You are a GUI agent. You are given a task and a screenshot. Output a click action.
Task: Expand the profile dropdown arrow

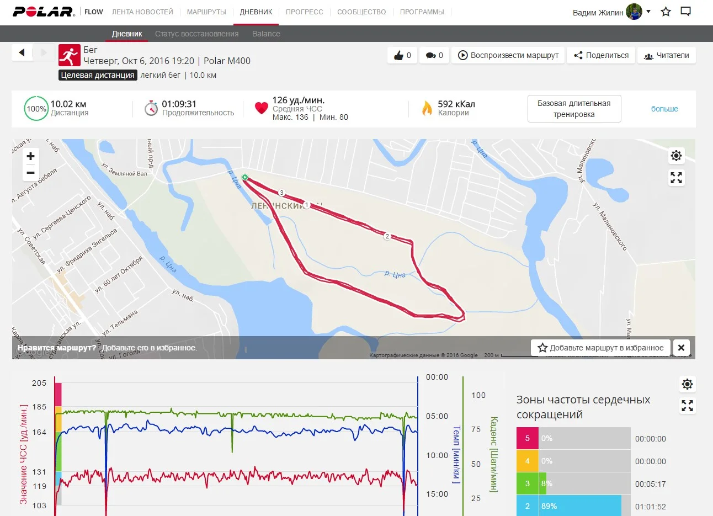pyautogui.click(x=648, y=12)
